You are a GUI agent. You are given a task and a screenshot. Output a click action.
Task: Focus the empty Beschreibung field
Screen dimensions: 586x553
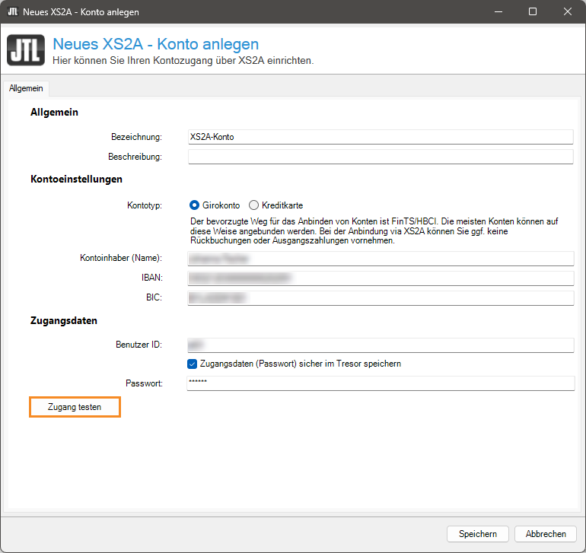(380, 157)
